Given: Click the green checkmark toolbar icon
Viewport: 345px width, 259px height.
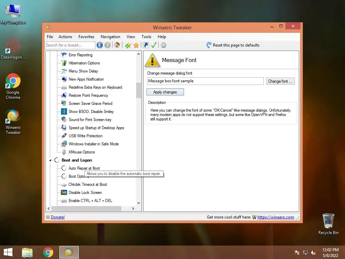Looking at the screenshot, I should click(x=154, y=45).
